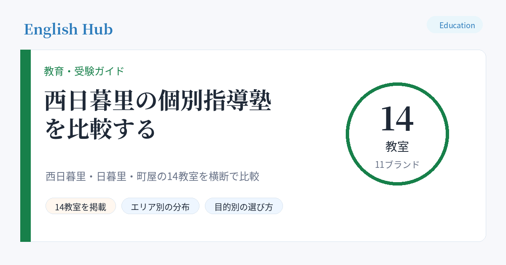This screenshot has height=265, width=506.
Task: Open the エリア別の分布 tag
Action: coord(160,206)
